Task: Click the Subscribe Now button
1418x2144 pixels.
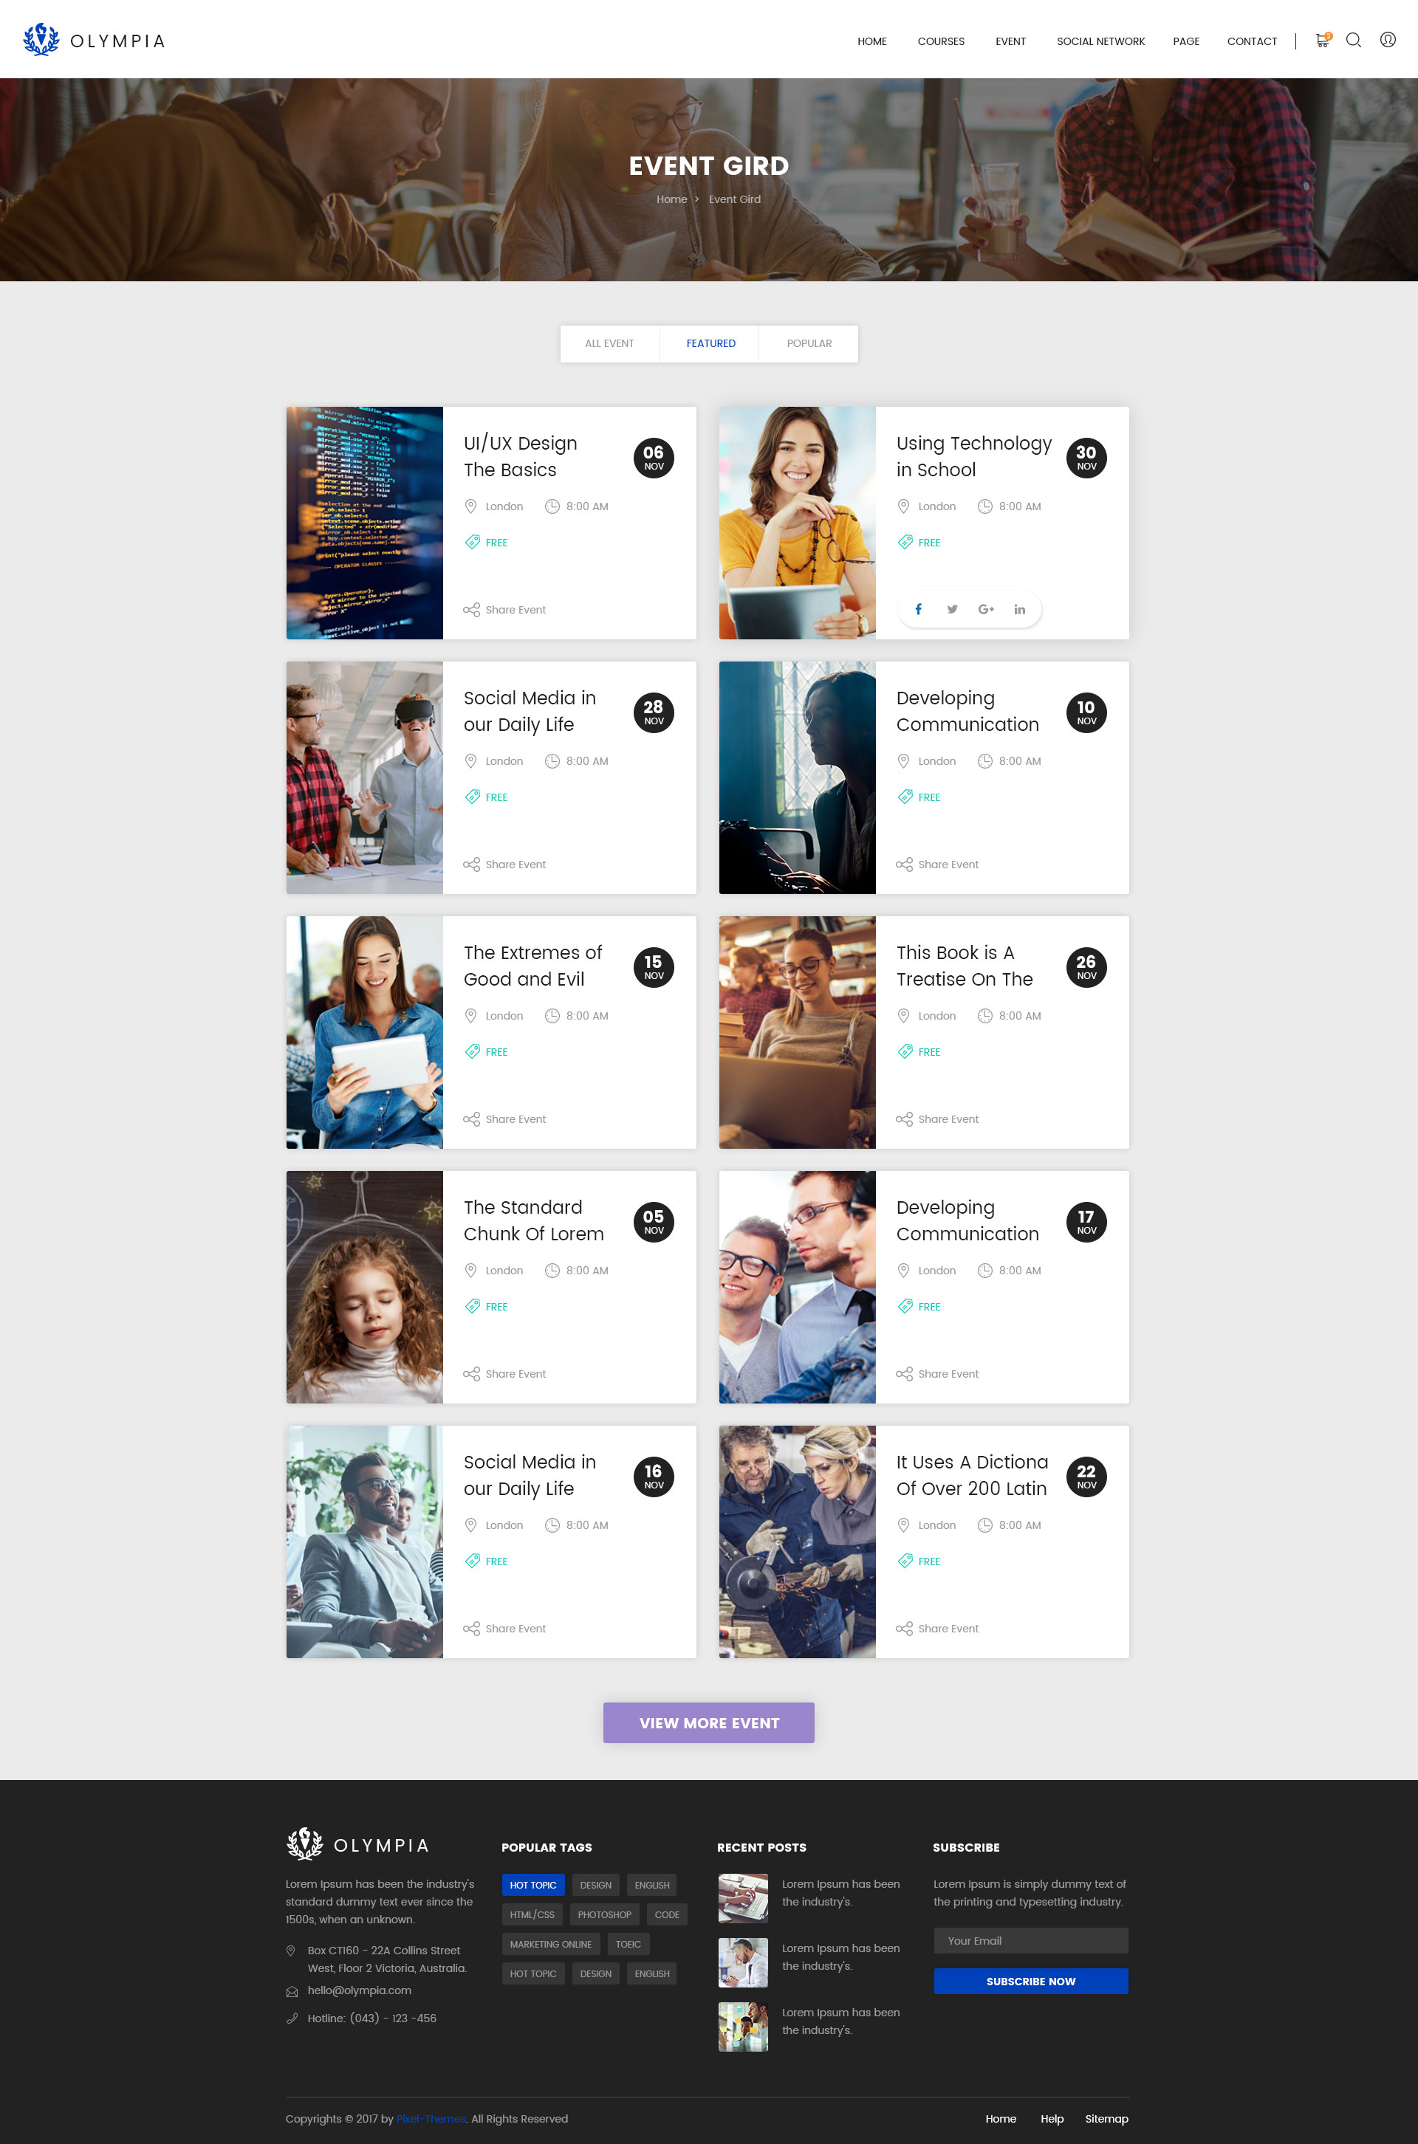Action: pyautogui.click(x=1031, y=1982)
